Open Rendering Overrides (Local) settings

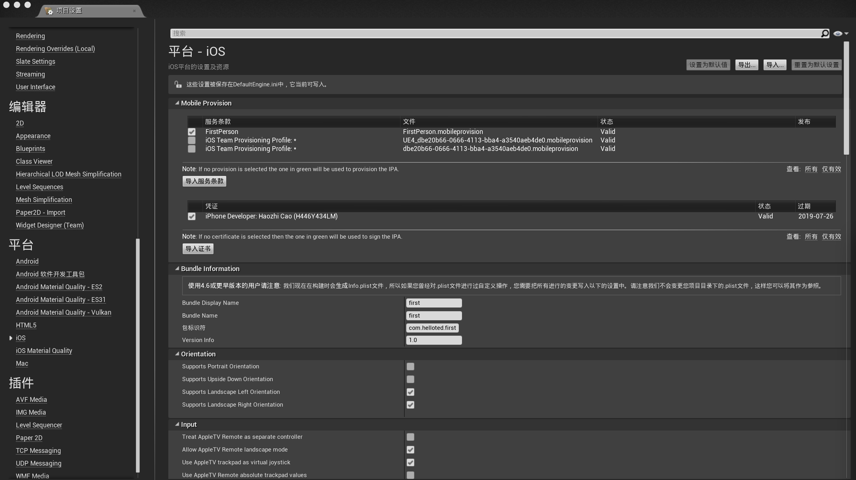click(55, 49)
